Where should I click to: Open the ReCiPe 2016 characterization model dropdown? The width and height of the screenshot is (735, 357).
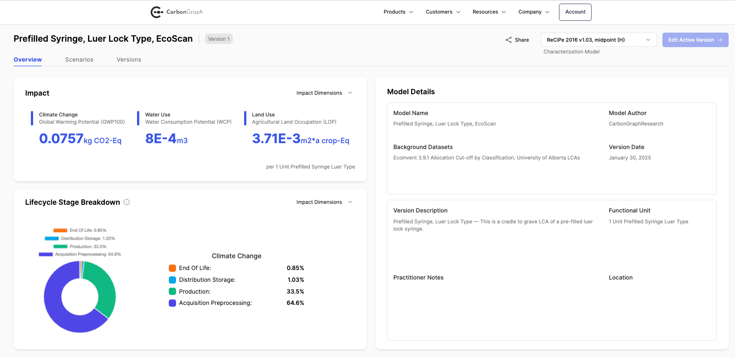(x=598, y=40)
